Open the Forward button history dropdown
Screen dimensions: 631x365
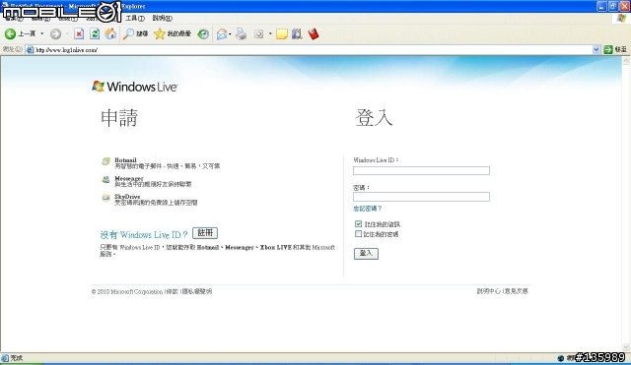click(x=67, y=34)
